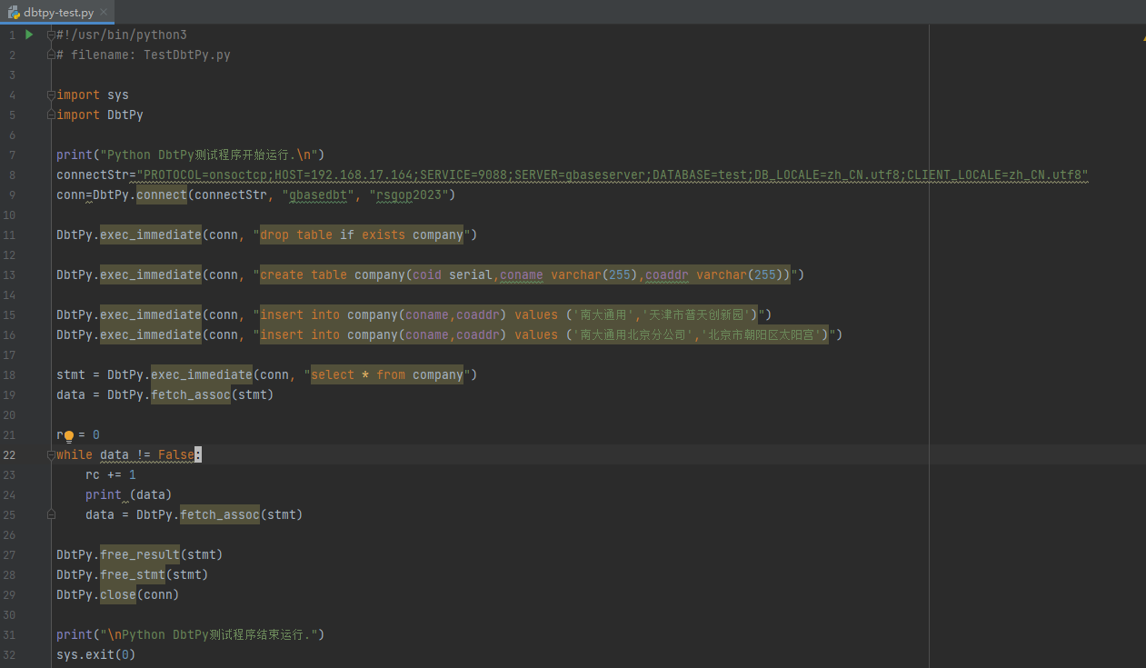Run script using green gutter arrow

coord(29,35)
